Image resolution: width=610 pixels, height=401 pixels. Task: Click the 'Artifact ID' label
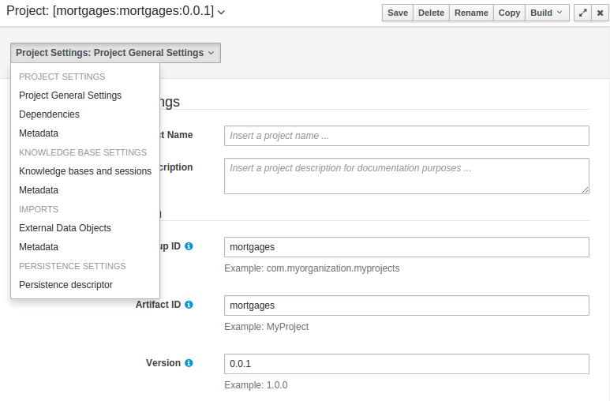[158, 305]
